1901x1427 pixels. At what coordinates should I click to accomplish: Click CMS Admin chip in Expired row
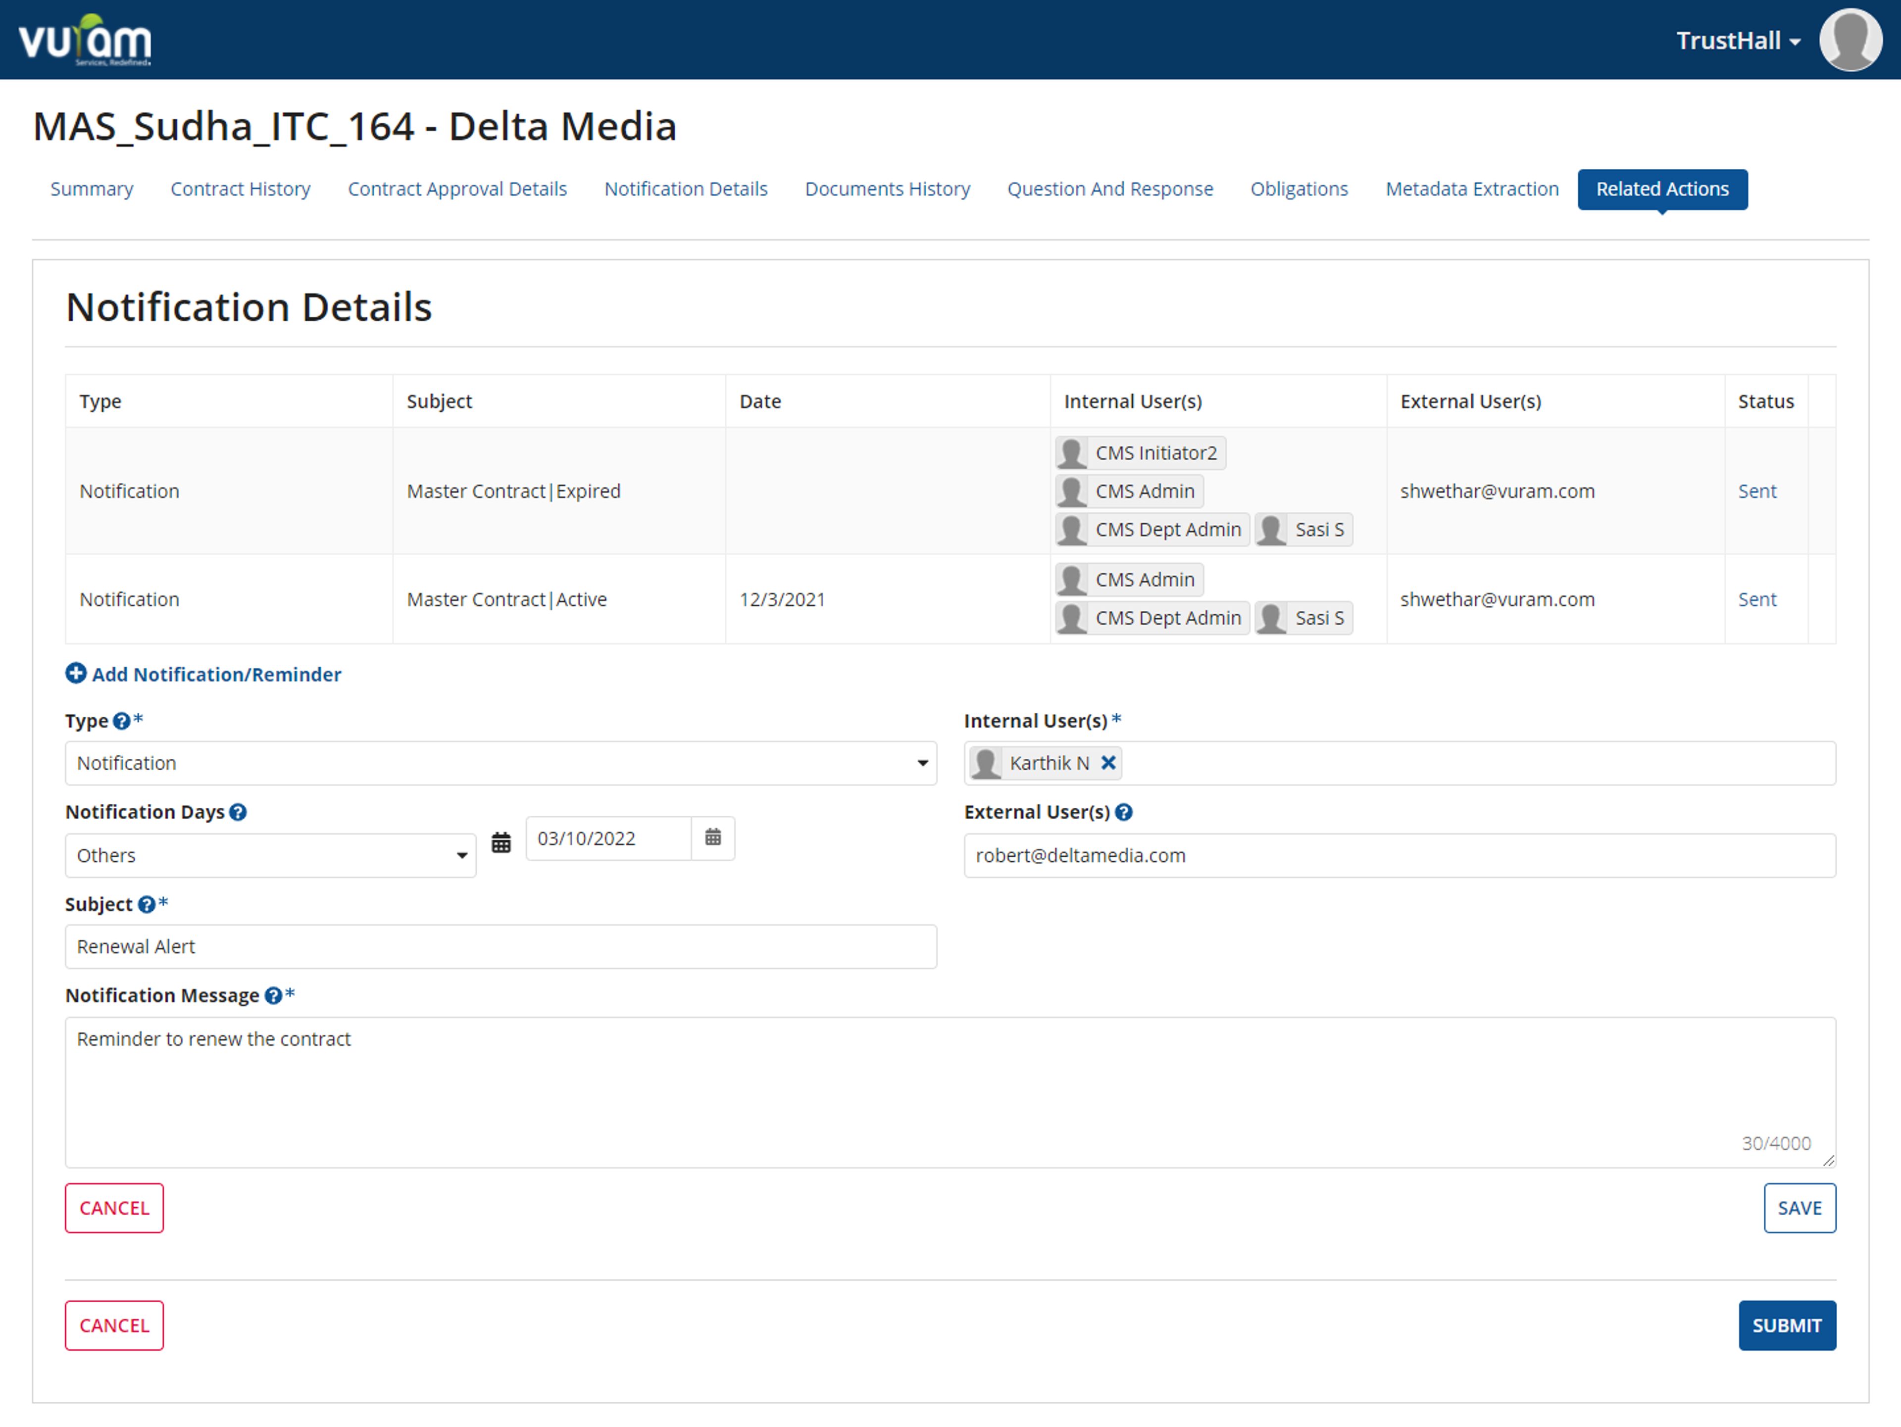[x=1129, y=491]
